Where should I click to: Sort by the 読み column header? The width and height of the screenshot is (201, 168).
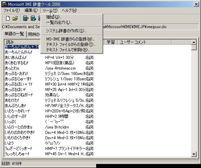[x=22, y=42]
